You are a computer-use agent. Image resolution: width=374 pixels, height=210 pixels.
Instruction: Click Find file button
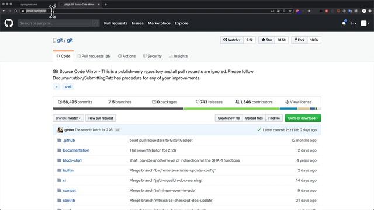[274, 118]
